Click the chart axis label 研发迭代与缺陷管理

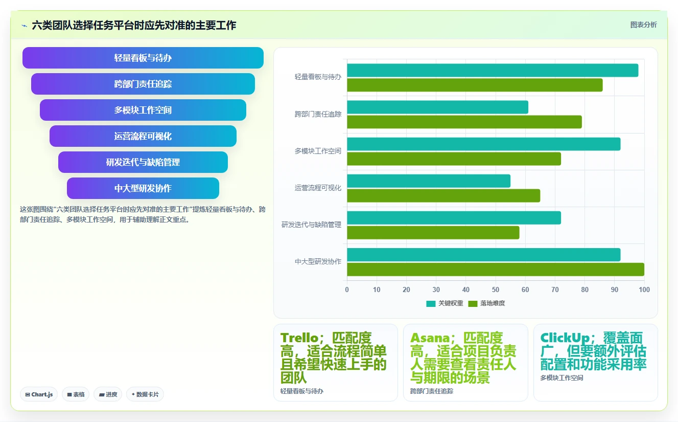click(312, 225)
